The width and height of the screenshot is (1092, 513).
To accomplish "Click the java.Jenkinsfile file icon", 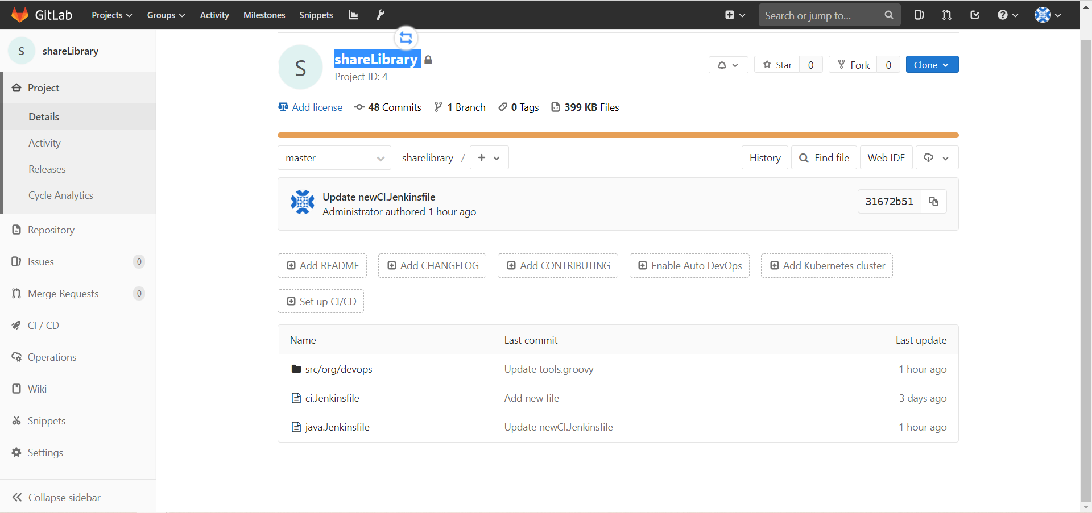I will 296,427.
